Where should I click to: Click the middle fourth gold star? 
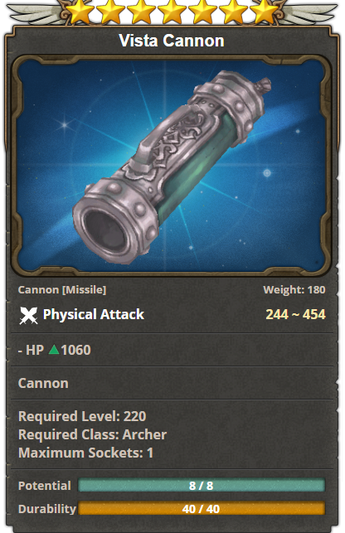[172, 11]
